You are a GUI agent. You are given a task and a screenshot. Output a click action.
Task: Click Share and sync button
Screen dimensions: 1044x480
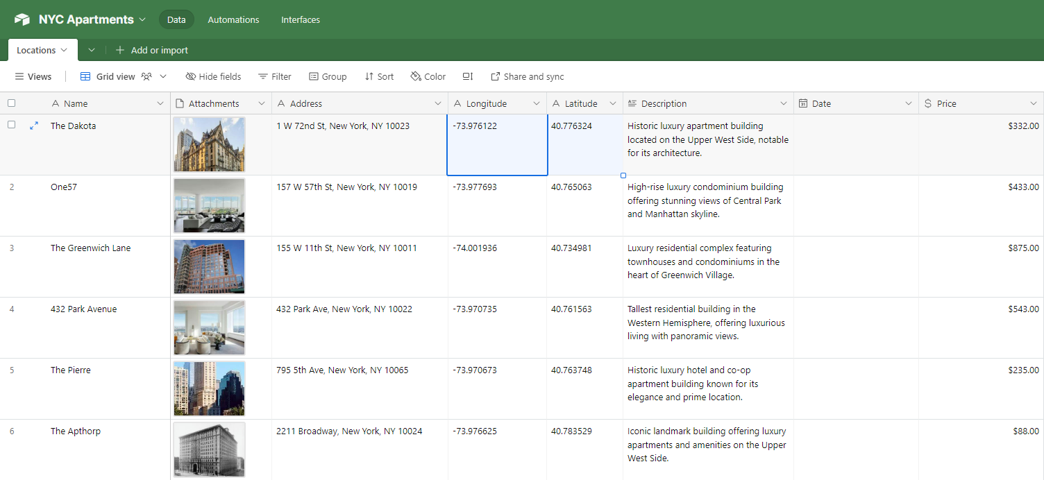pos(528,76)
